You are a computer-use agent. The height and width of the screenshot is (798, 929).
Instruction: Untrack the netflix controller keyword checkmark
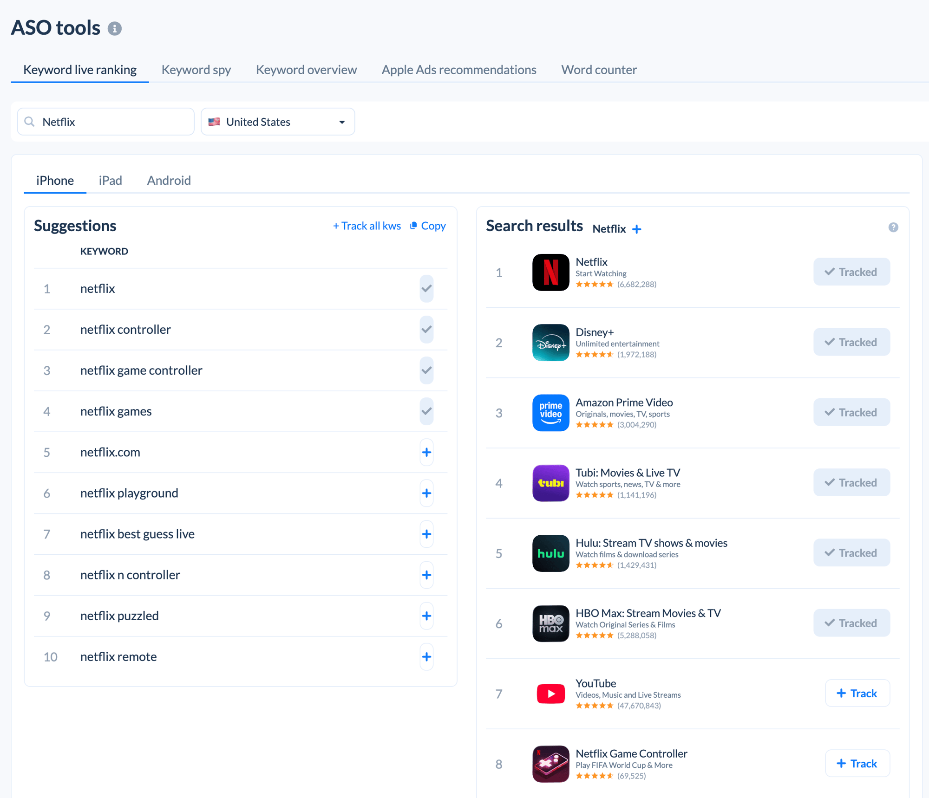(426, 330)
